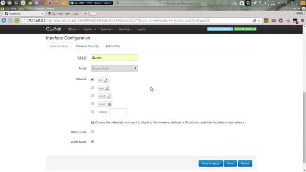The height and width of the screenshot is (172, 306).
Task: Switch to the General Setup tab
Action: [x=59, y=46]
